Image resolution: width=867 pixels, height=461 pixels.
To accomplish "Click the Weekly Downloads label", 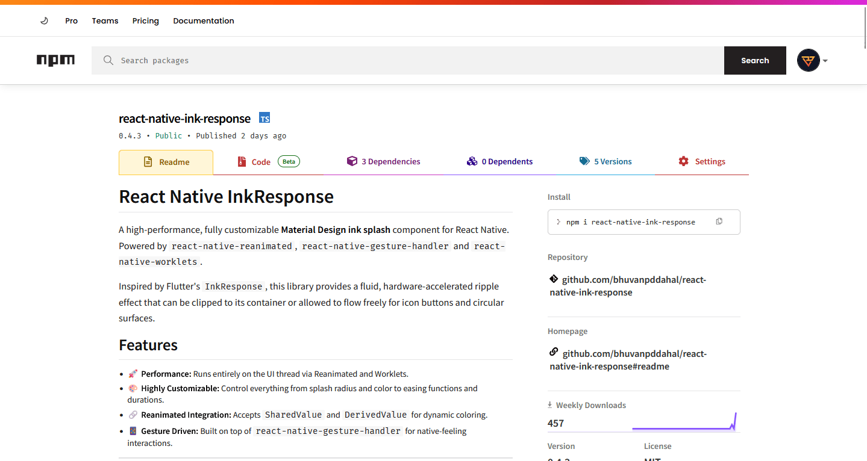I will (x=591, y=405).
